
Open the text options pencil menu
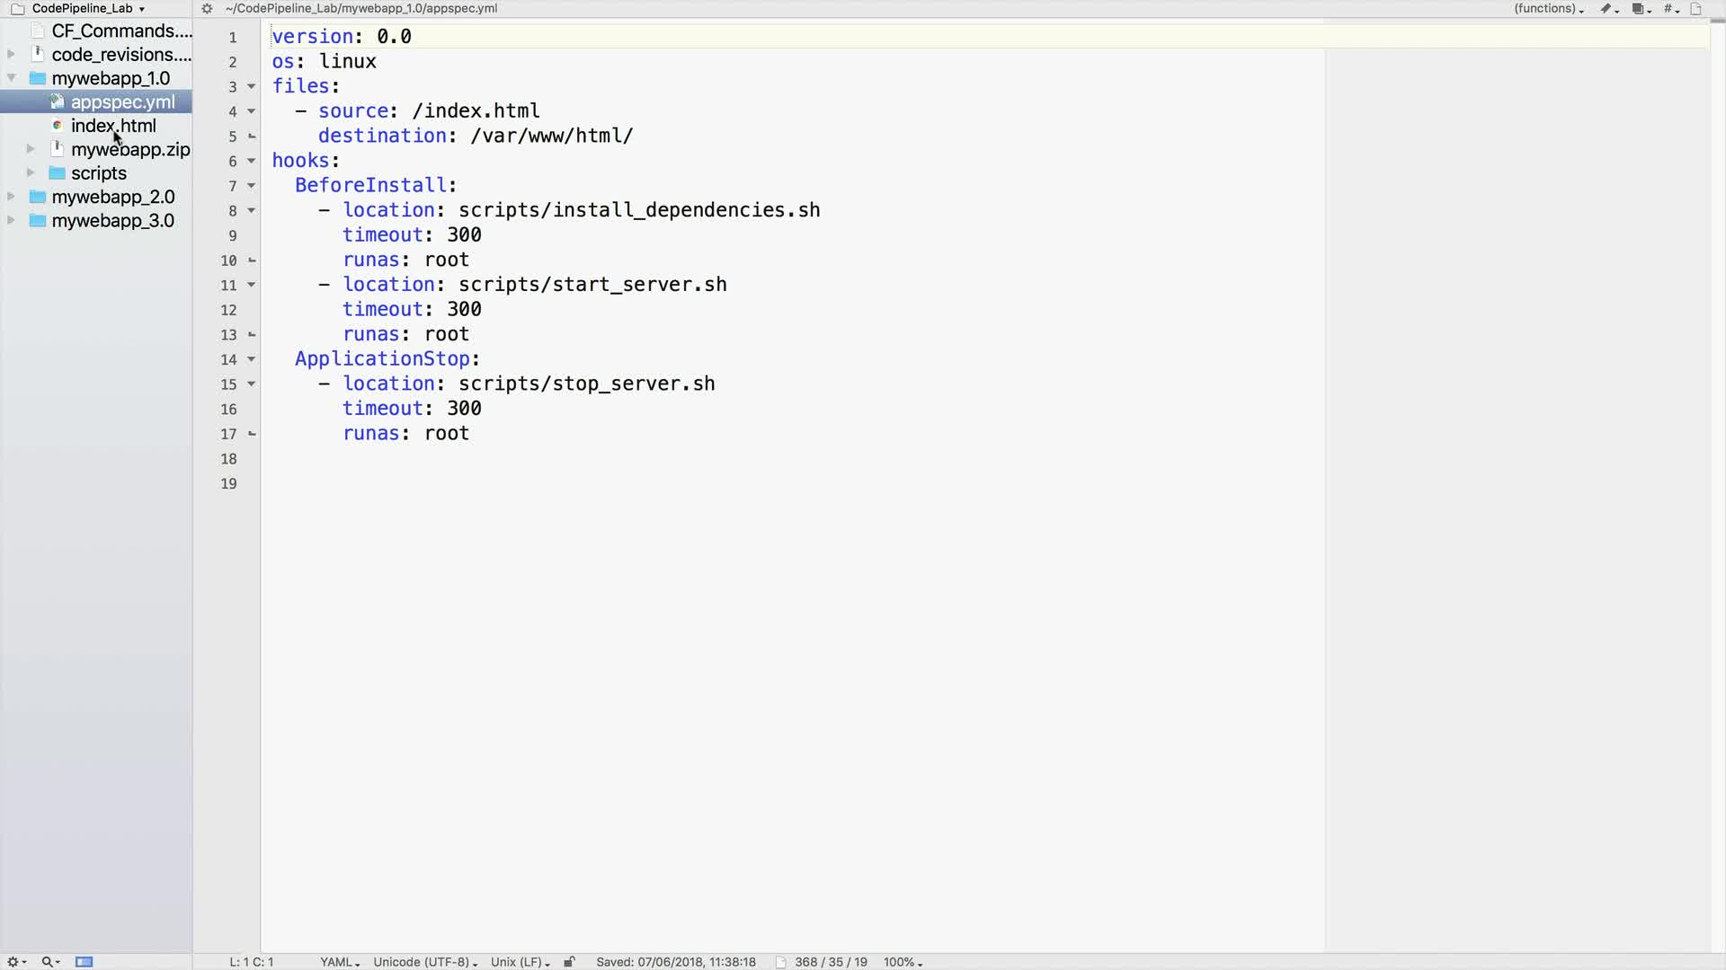click(1608, 9)
